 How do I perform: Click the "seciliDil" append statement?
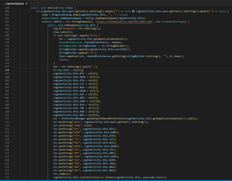[x=95, y=50]
